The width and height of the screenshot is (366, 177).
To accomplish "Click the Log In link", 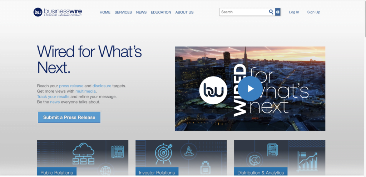I will point(294,12).
